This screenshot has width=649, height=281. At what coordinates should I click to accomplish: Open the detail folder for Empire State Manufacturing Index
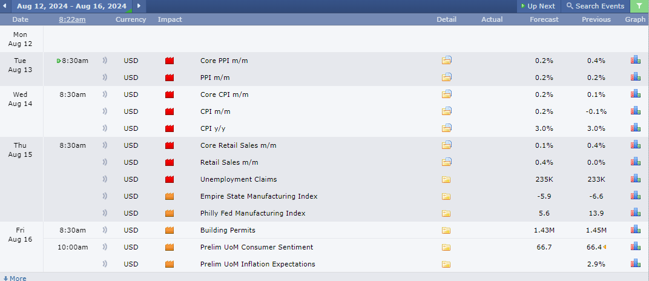[x=446, y=197]
